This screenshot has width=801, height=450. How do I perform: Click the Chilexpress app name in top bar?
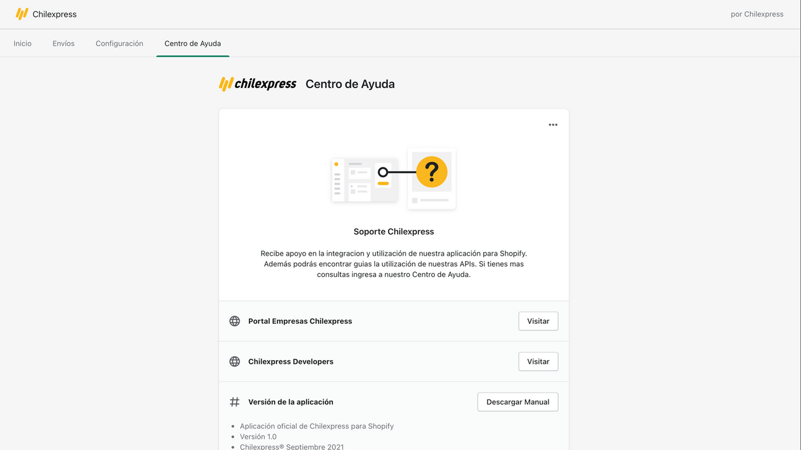[54, 14]
